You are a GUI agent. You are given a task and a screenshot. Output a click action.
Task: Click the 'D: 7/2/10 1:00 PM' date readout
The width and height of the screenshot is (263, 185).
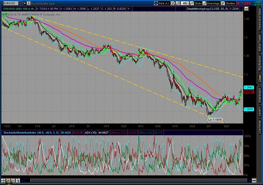coord(47,9)
